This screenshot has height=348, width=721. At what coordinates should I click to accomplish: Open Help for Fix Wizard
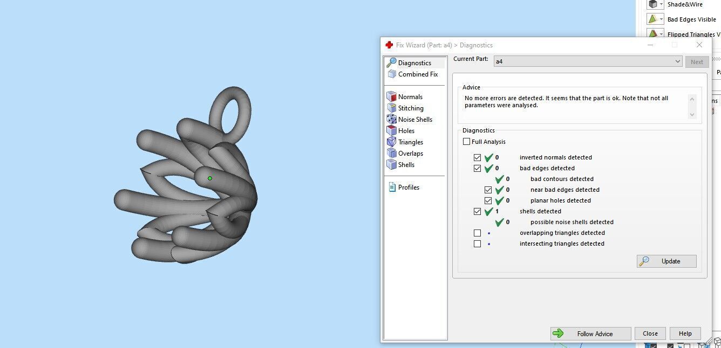coord(685,333)
